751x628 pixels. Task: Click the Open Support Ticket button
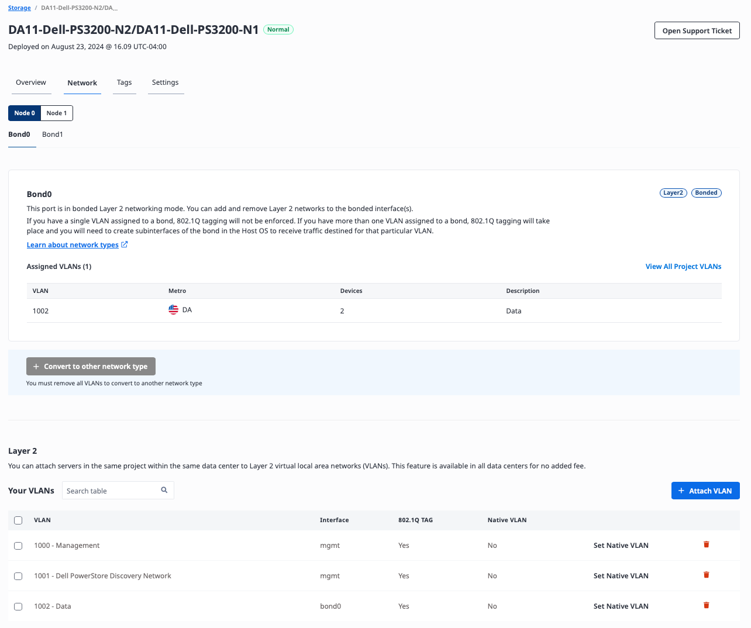point(697,30)
